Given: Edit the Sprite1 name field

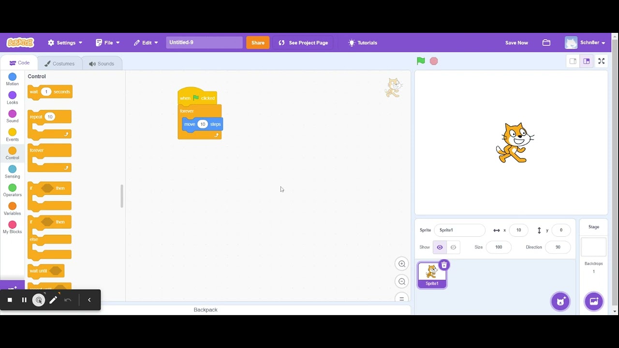Looking at the screenshot, I should click(459, 230).
